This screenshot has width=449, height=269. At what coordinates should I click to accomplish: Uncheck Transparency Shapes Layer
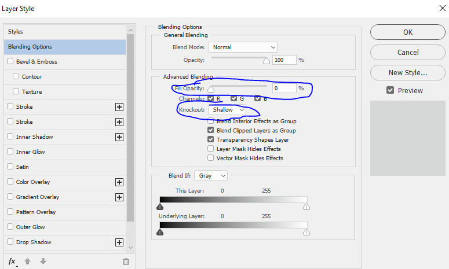coord(210,139)
